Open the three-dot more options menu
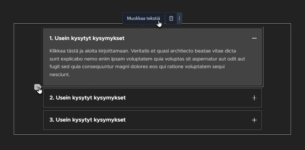 point(179,19)
